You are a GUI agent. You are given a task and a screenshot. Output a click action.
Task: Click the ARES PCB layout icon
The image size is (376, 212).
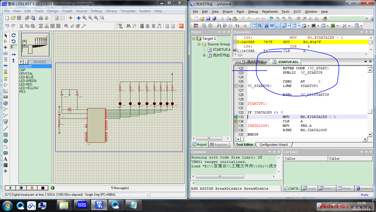181,26
